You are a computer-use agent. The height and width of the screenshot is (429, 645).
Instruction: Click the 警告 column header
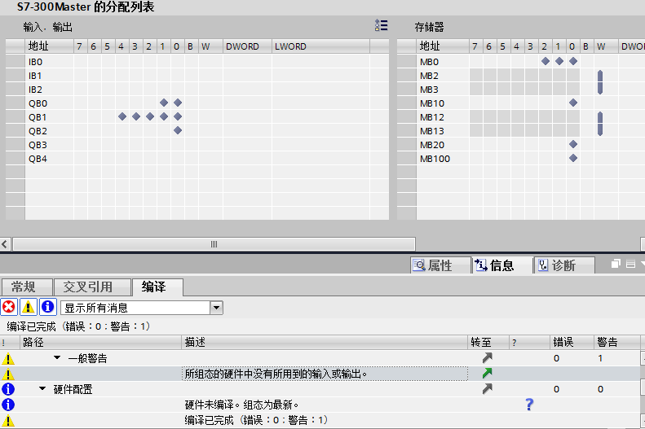tap(616, 342)
